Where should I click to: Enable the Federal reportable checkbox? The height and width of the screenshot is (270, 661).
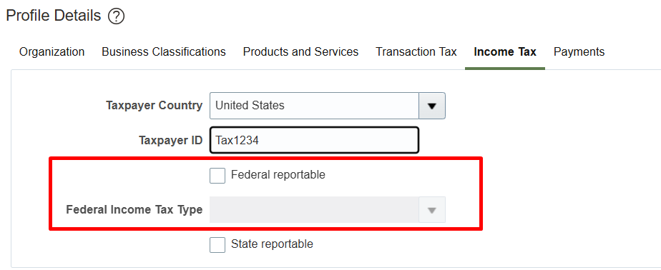217,175
